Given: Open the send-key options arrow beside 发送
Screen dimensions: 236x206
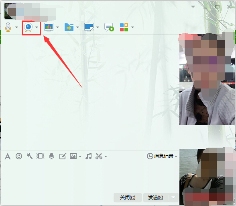Looking at the screenshot, I should [173, 198].
